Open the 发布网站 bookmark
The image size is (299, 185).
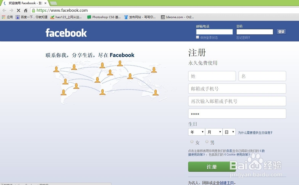coord(140,17)
